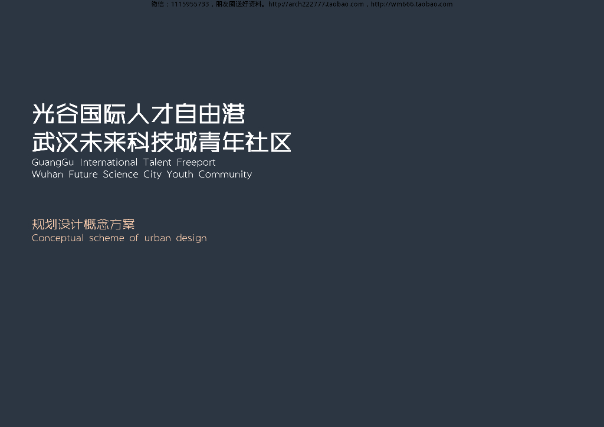Click the Chinese title line '武汉未来科技城青年社区'
604x427 pixels.
(x=162, y=143)
